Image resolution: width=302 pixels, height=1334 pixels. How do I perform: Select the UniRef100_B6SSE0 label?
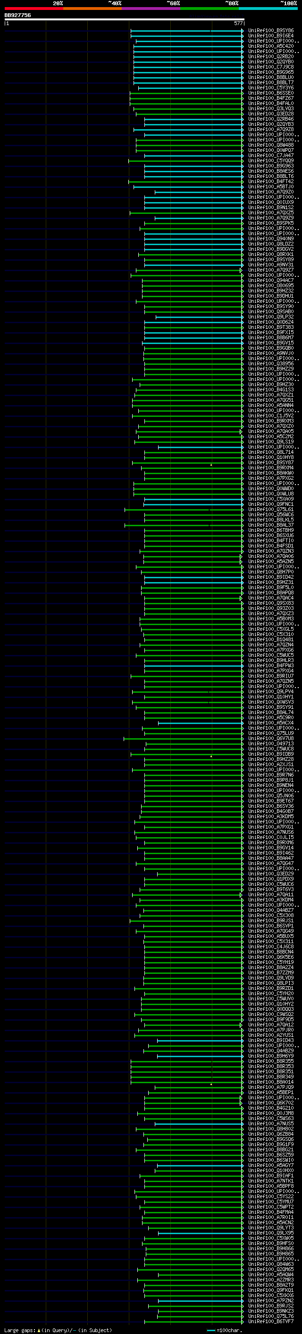click(271, 93)
